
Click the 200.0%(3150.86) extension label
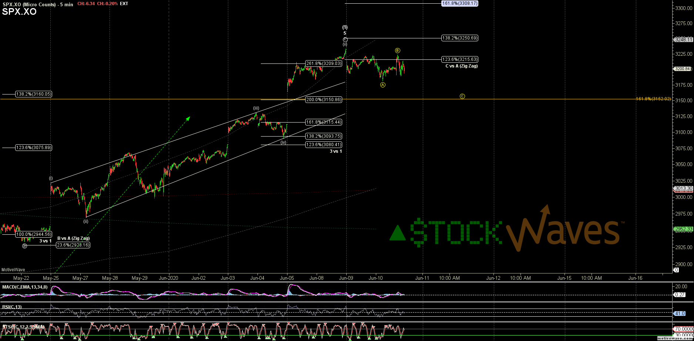pyautogui.click(x=324, y=100)
